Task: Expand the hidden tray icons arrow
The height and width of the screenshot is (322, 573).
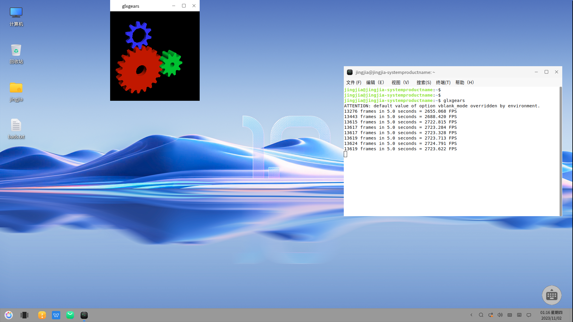Action: (471, 315)
